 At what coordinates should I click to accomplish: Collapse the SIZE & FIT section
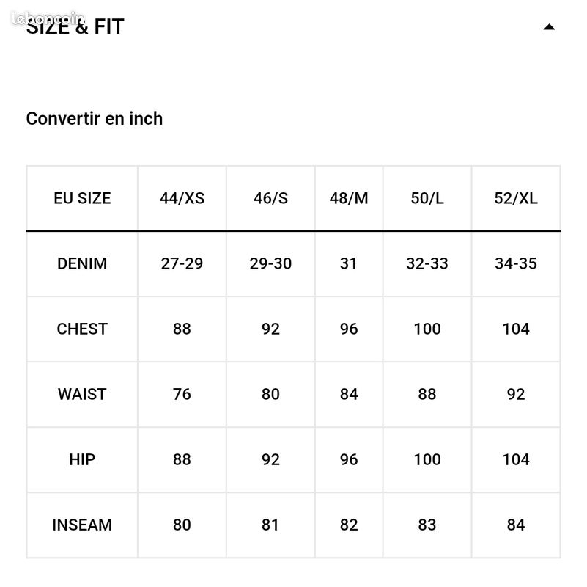[549, 26]
